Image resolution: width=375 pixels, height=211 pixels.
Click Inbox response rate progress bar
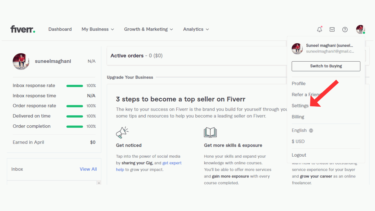75,86
